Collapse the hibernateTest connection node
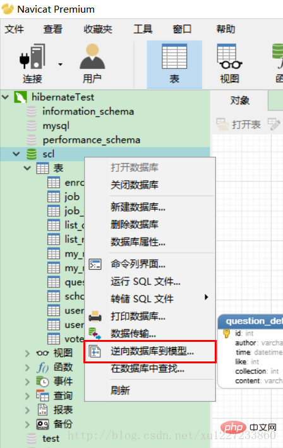283x448 pixels. [5, 97]
